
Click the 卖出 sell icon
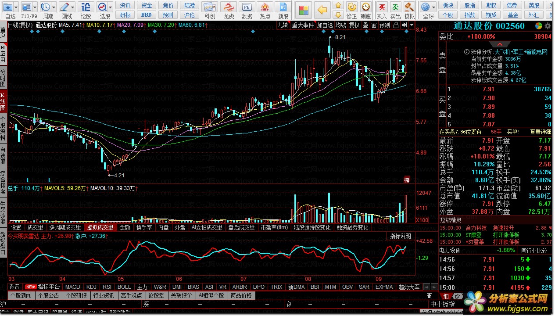tap(396, 7)
